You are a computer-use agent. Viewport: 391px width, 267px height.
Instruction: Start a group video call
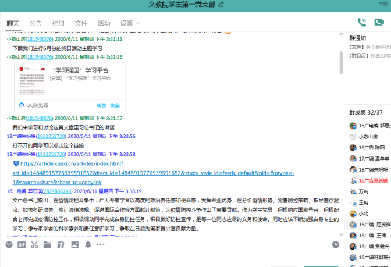click(x=379, y=23)
